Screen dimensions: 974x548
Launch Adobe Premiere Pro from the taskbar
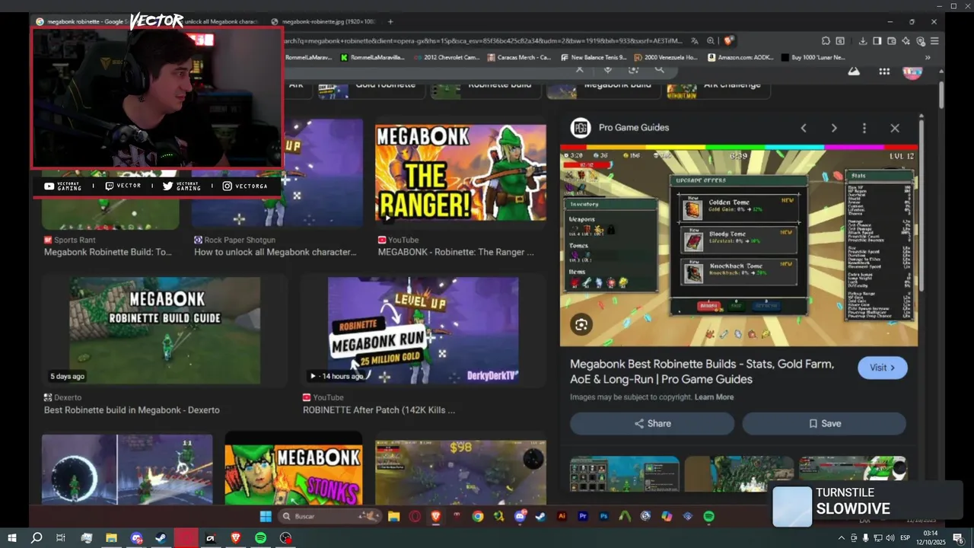(x=583, y=516)
